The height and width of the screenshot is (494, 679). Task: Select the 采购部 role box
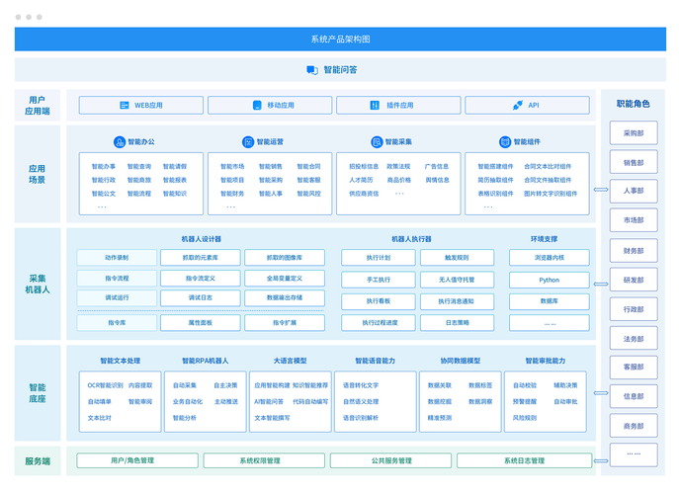[633, 133]
